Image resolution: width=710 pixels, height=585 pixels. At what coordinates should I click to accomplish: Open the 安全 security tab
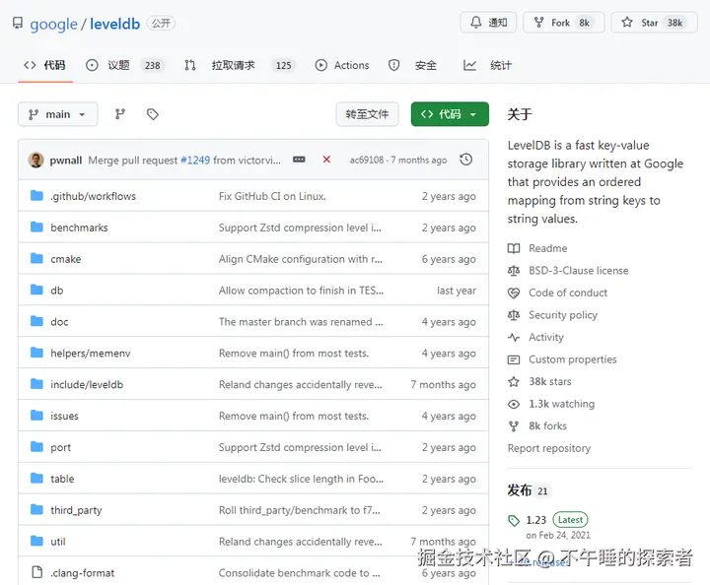pos(412,66)
